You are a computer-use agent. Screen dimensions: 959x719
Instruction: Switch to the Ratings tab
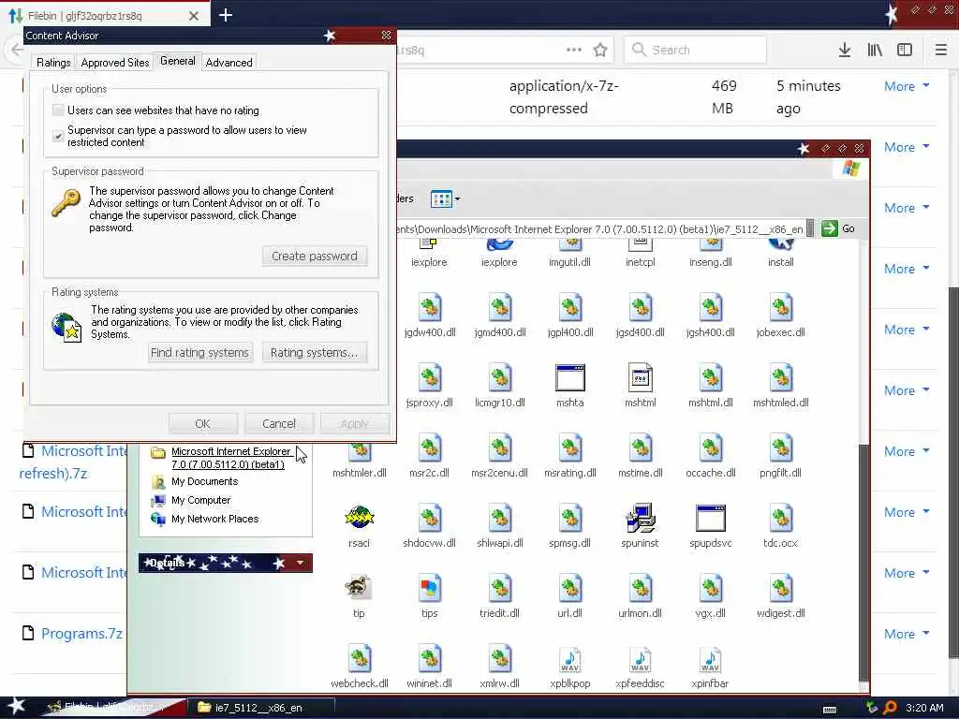53,63
